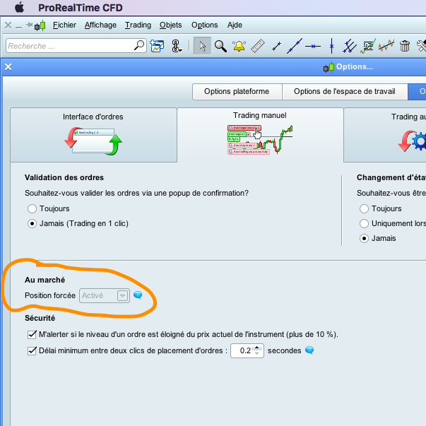
Task: Click the trash can delete tool
Action: pos(405,46)
